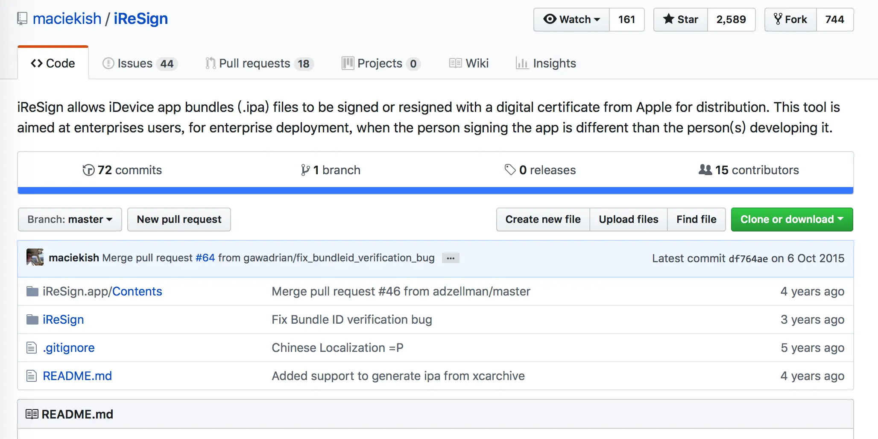The width and height of the screenshot is (878, 439).
Task: Click the branch icon next to 1 branch
Action: click(305, 170)
